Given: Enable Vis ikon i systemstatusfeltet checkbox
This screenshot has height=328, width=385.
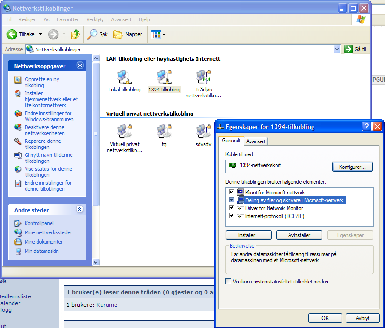Looking at the screenshot, I should [228, 282].
